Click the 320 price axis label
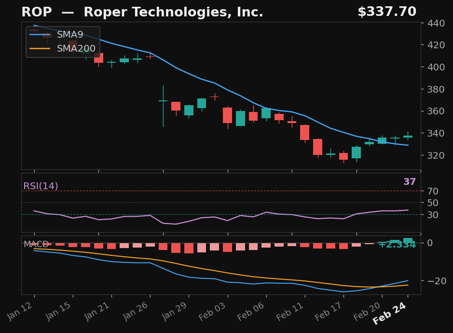Viewport: 453px width, 333px height. 436,155
